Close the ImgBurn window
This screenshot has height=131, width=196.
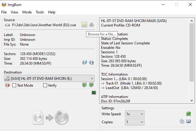click(190, 5)
